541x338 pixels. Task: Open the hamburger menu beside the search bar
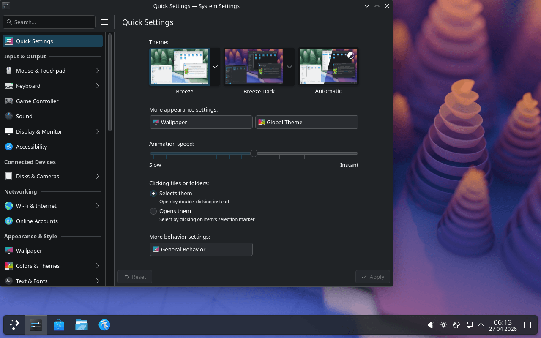104,22
